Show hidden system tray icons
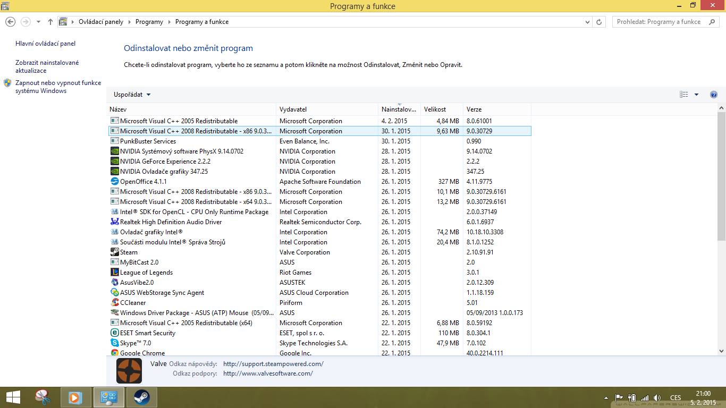 (x=606, y=397)
